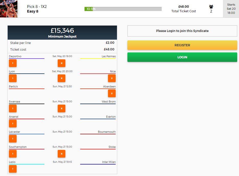The width and height of the screenshot is (239, 176).
Task: Select away win 2 for Nice
Action: click(112, 78)
